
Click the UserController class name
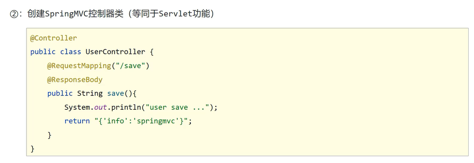[x=115, y=52]
